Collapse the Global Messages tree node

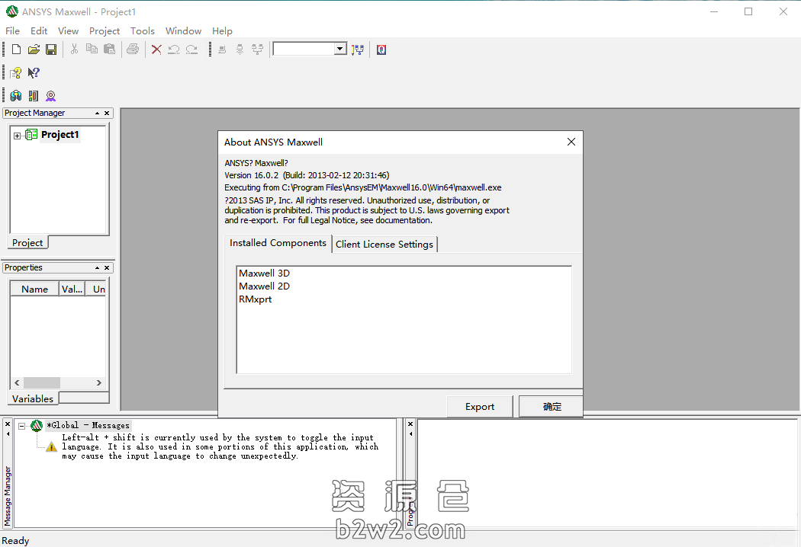pos(22,426)
